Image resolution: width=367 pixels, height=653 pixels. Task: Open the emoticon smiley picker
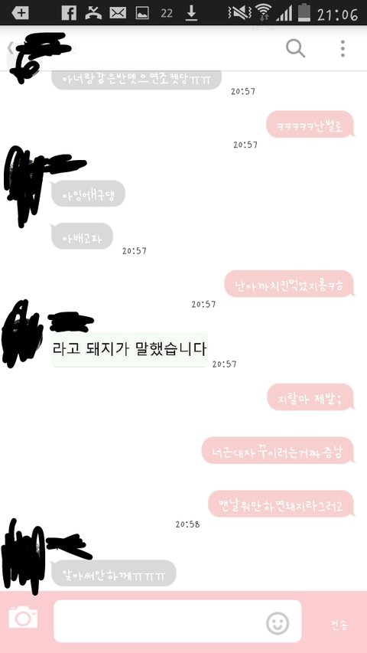point(278,623)
